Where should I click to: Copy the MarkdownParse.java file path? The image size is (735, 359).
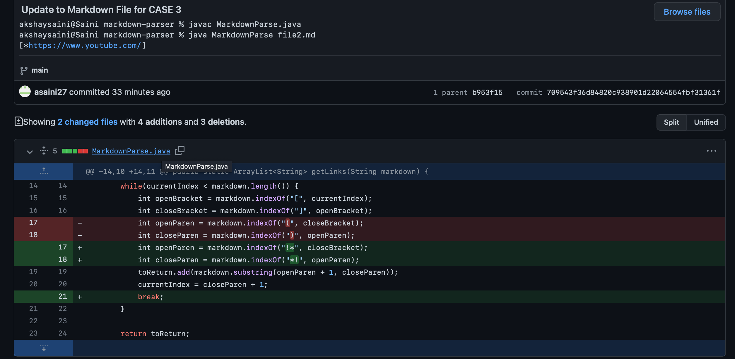(x=180, y=151)
